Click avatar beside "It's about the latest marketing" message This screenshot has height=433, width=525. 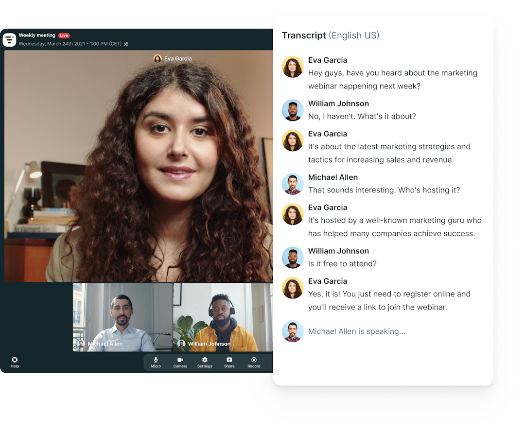293,140
